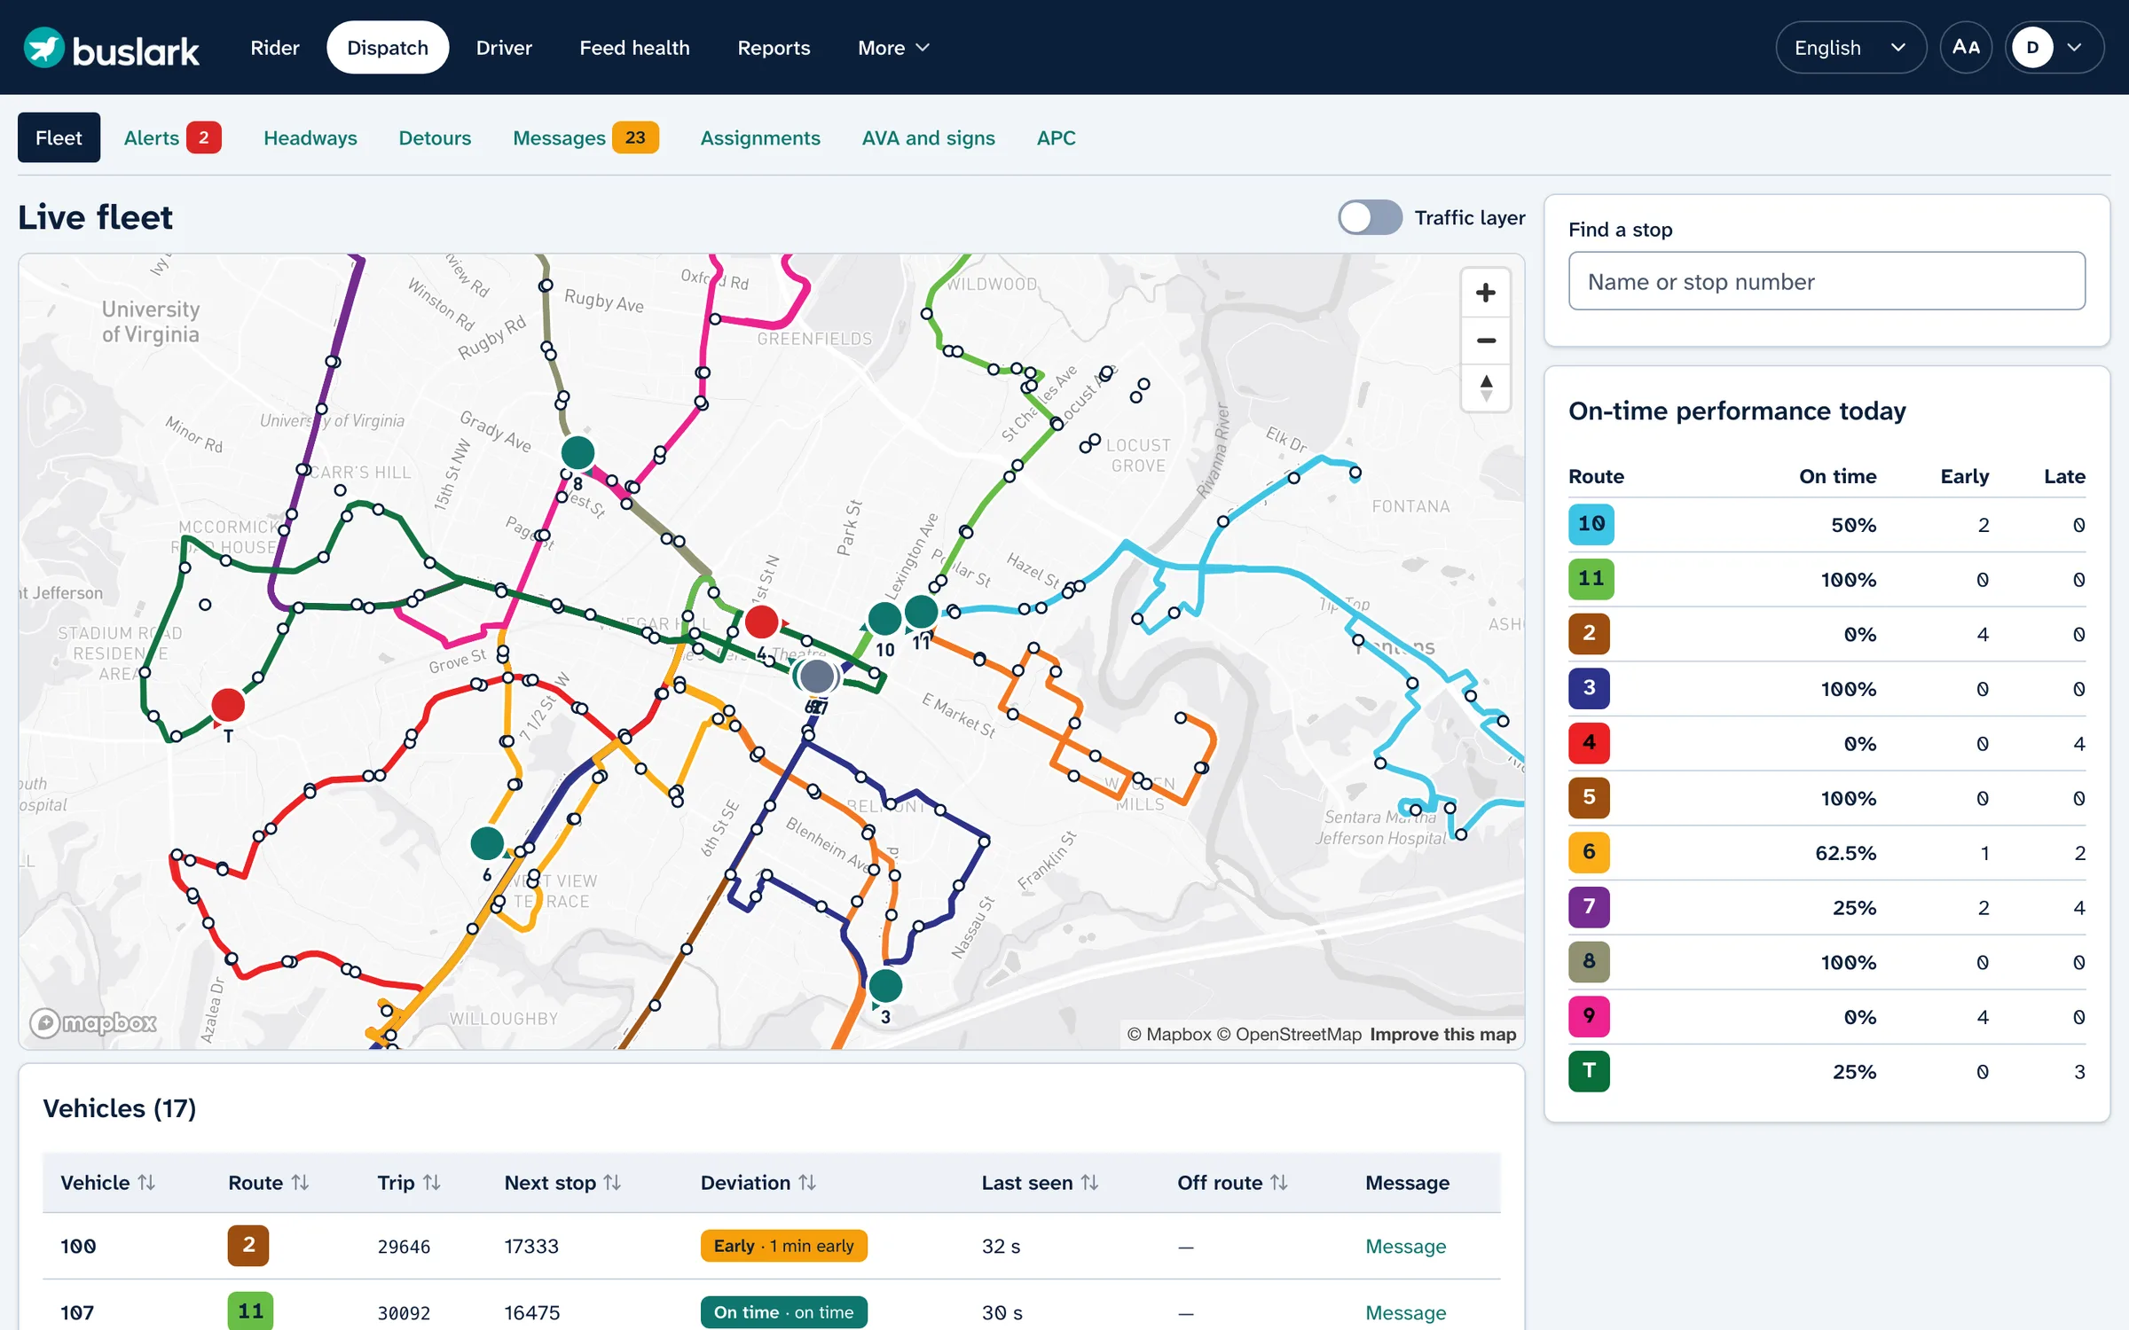The image size is (2129, 1330).
Task: Open the Messages tab with 23 badge
Action: pyautogui.click(x=585, y=137)
